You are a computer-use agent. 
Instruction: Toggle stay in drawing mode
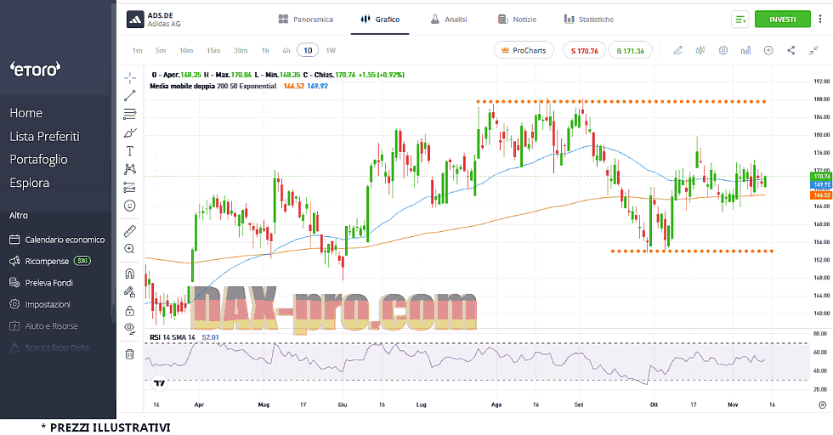pos(129,291)
